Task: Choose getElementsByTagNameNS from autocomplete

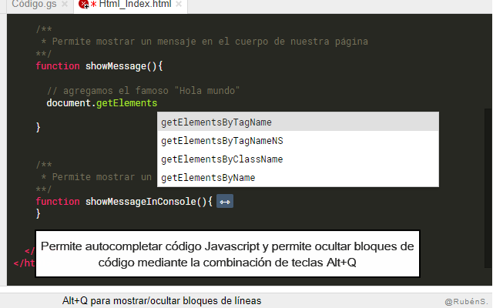Action: [298, 140]
